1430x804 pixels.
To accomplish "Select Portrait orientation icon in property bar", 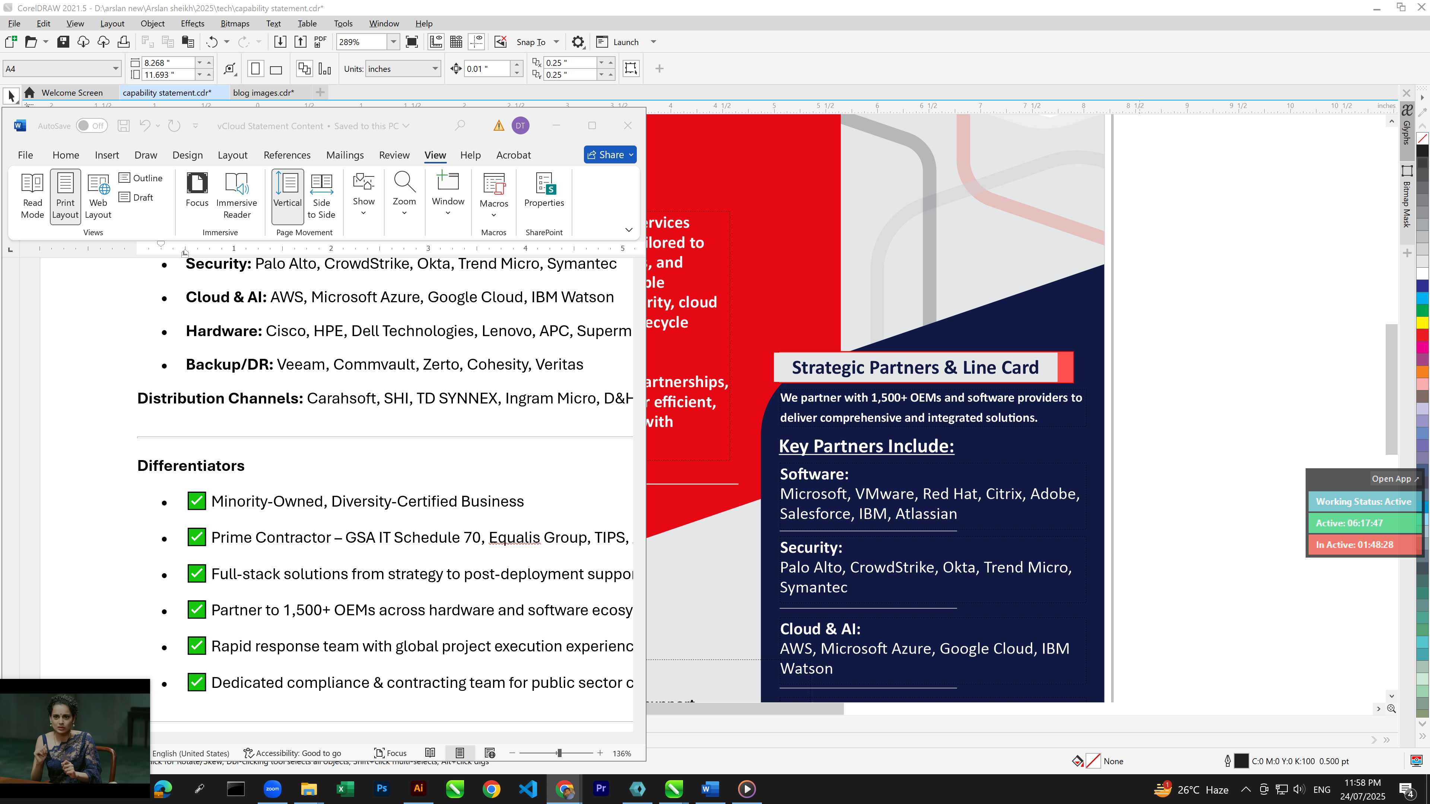I will (x=255, y=69).
